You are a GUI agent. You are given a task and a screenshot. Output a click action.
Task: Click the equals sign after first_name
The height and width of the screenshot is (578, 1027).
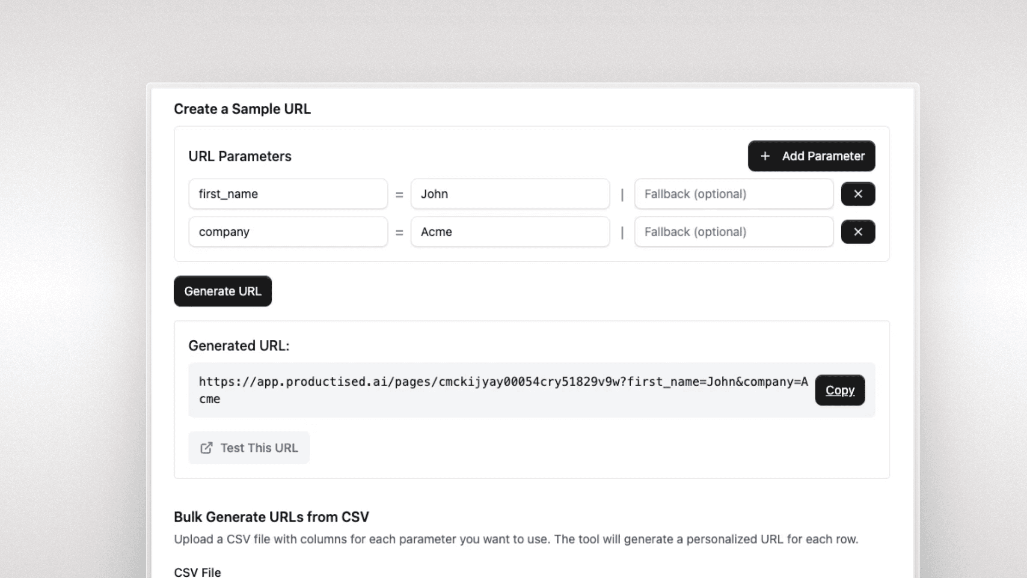click(x=399, y=195)
